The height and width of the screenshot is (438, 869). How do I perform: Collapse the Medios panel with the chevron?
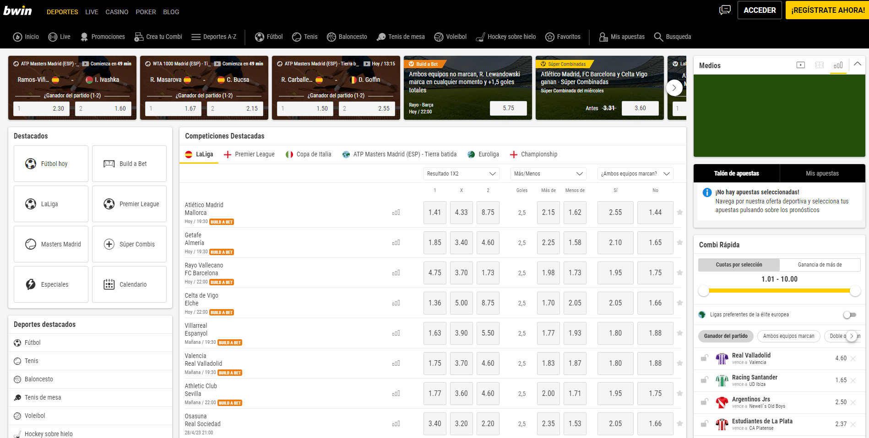point(857,64)
